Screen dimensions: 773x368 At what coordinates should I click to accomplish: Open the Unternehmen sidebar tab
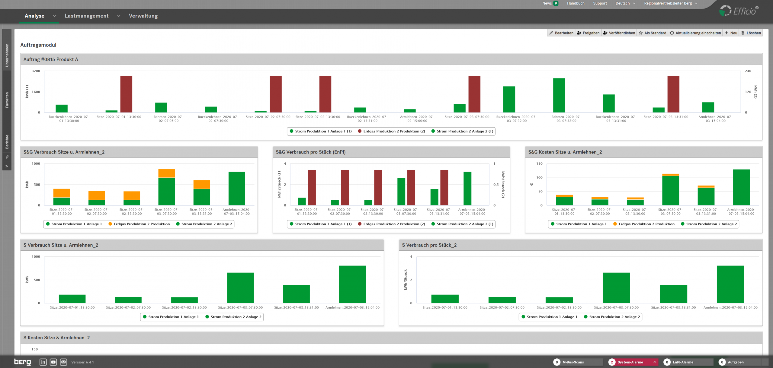(x=7, y=55)
